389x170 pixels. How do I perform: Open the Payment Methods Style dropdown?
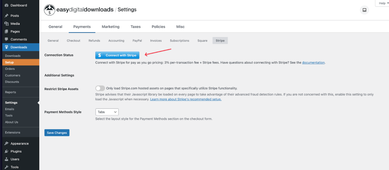[x=107, y=112]
